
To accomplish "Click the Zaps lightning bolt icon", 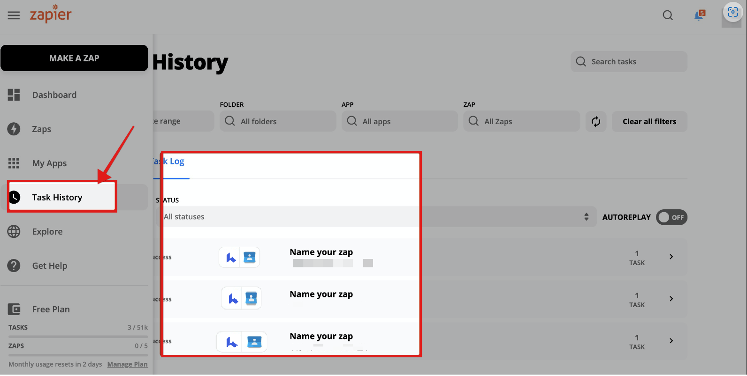I will pyautogui.click(x=14, y=129).
